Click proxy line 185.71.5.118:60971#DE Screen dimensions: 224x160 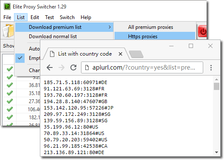76,82
